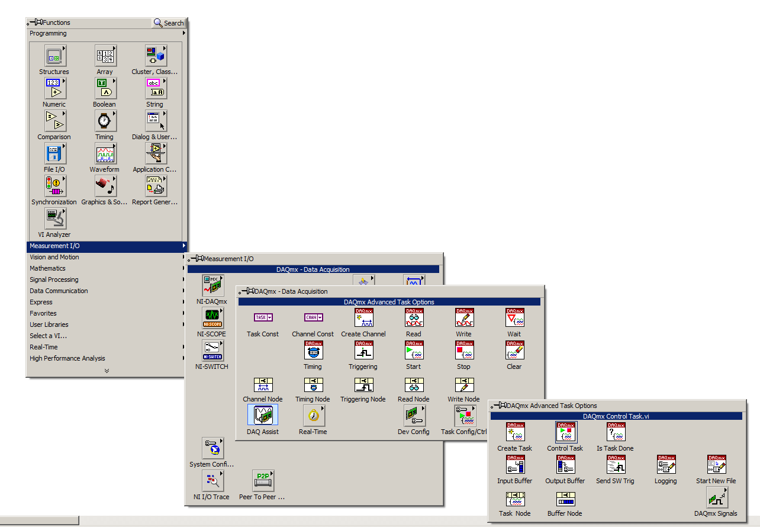The image size is (760, 527).
Task: Open the Numeric functions palette
Action: click(x=55, y=88)
